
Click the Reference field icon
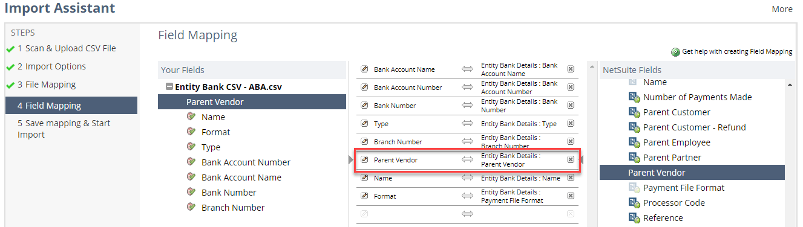point(634,218)
